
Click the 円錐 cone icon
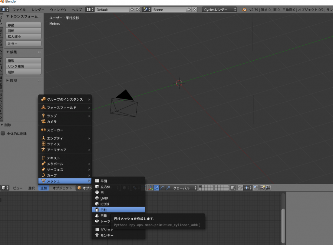(x=97, y=215)
